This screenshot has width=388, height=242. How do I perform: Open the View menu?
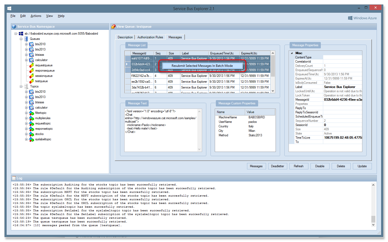[x=49, y=16]
